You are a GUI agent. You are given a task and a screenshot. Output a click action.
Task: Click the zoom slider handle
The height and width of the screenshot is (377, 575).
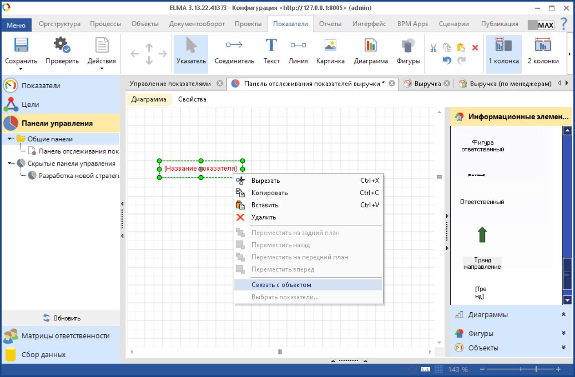tap(536, 369)
